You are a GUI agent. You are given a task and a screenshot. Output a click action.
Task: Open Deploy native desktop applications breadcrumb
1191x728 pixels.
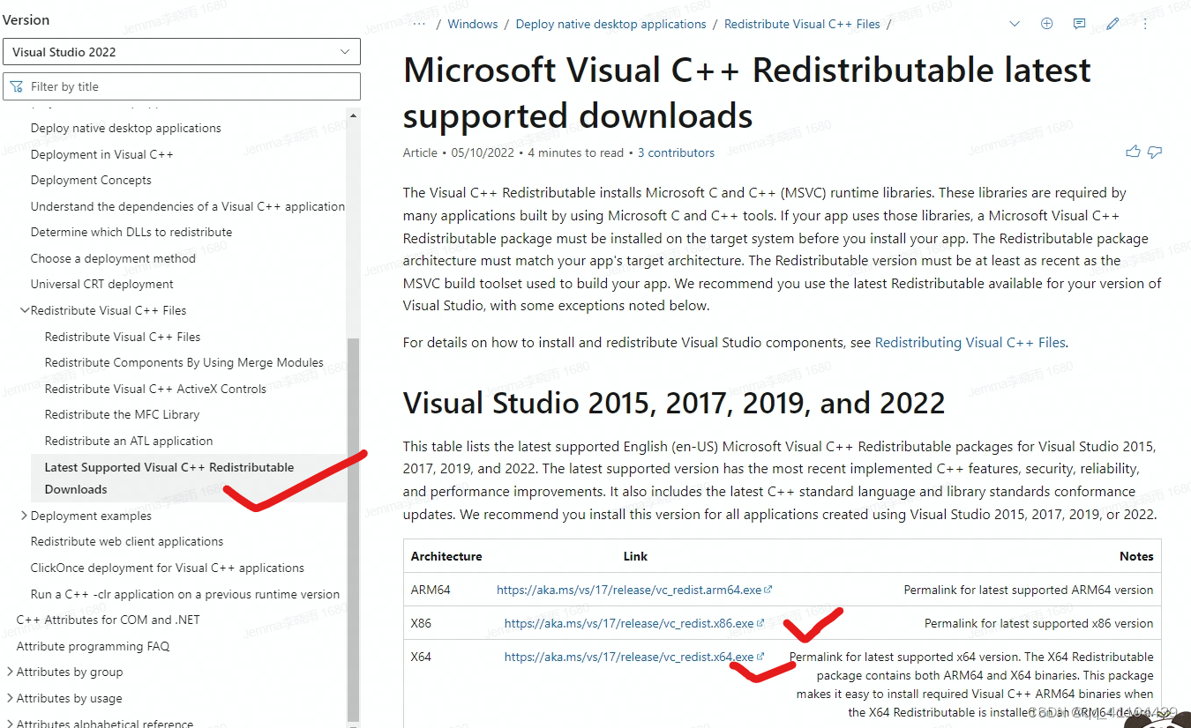click(x=610, y=24)
